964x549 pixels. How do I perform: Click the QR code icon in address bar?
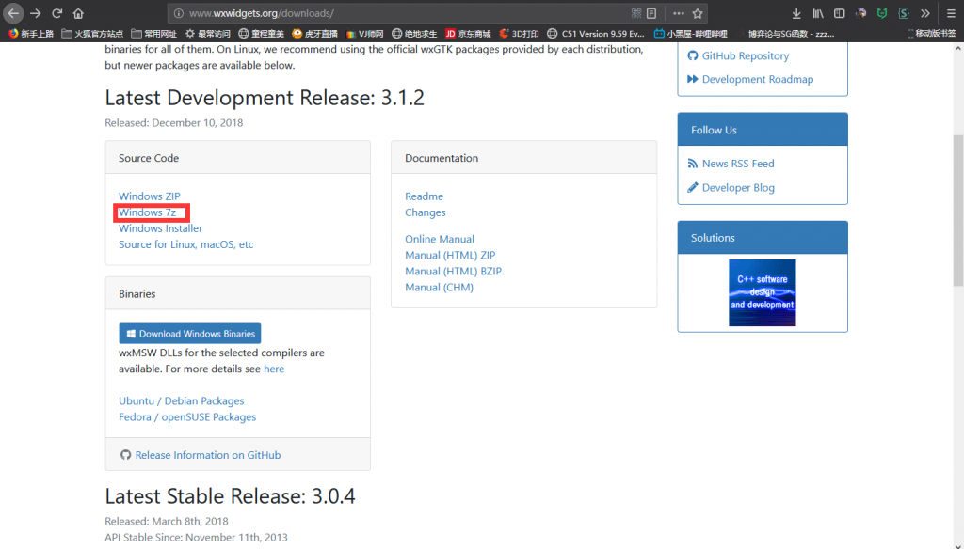click(636, 13)
